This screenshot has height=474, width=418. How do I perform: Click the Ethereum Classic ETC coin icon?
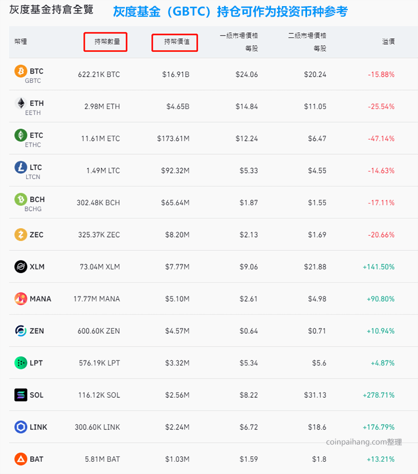(21, 135)
